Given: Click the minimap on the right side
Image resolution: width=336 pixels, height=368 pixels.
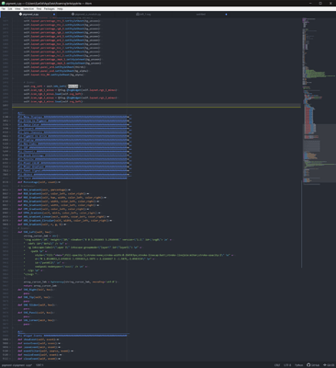Looking at the screenshot, I should pos(319,101).
